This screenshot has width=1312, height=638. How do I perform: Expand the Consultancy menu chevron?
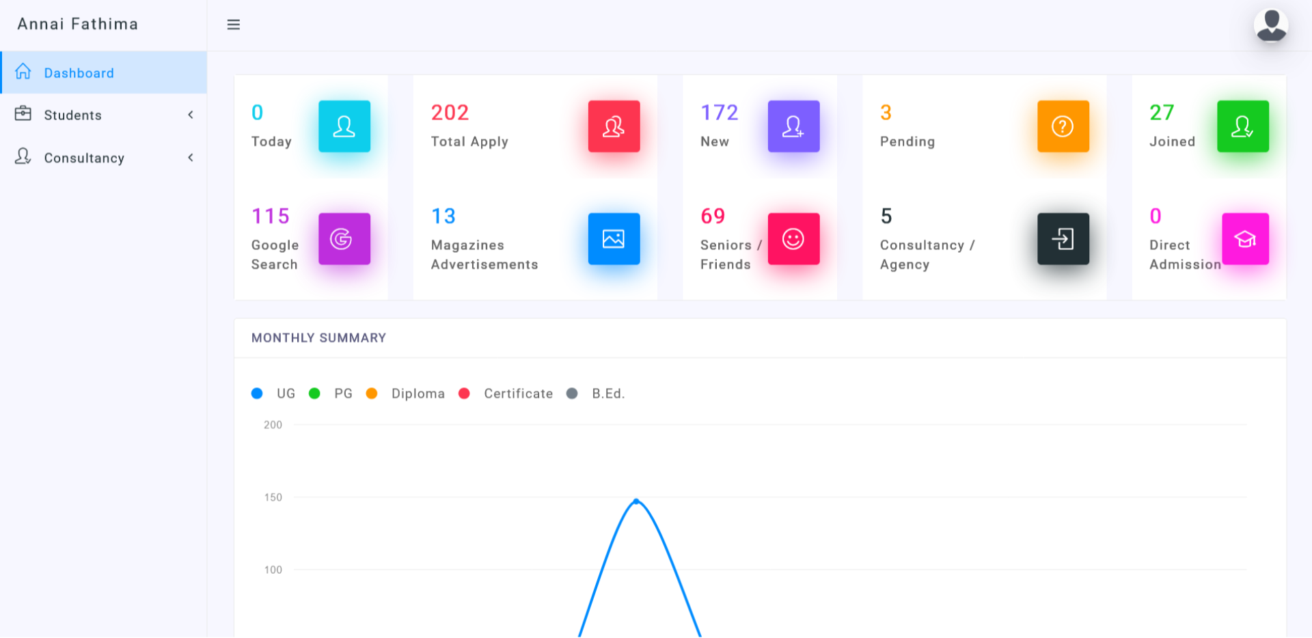(191, 158)
